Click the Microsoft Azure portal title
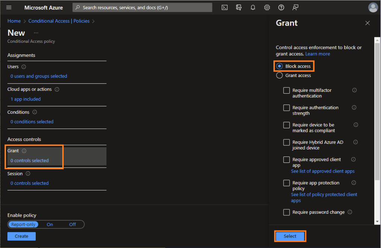 (44, 7)
